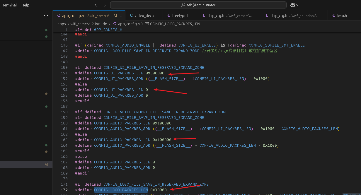Image resolution: width=361 pixels, height=195 pixels.
Task: Expand the include breadcrumb folder
Action: (101, 24)
